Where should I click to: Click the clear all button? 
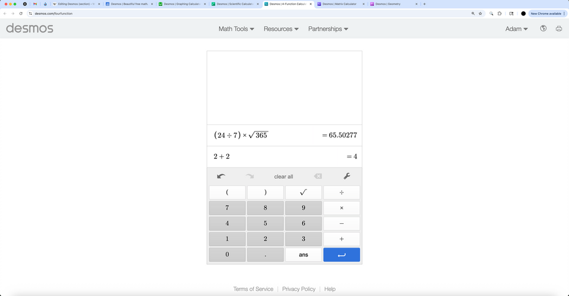coord(283,176)
